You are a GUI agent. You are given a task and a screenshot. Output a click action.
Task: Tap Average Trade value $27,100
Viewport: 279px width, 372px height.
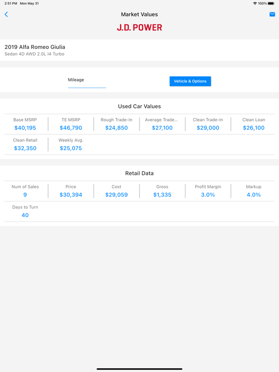click(x=162, y=128)
